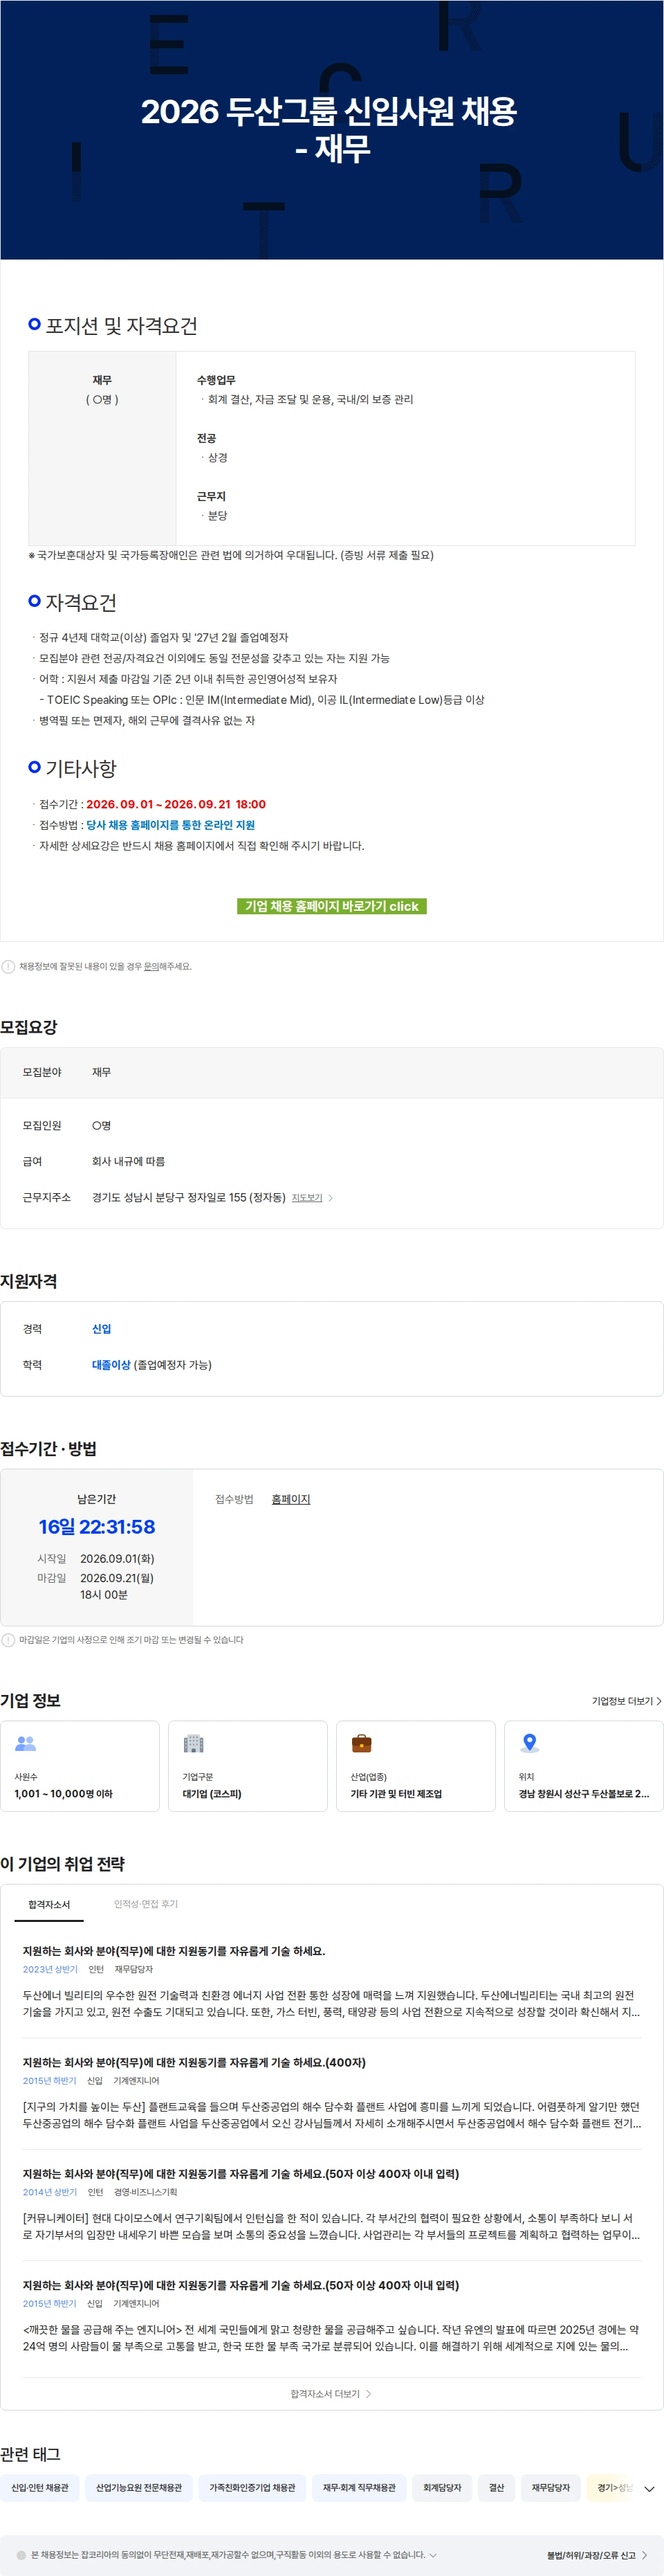Viewport: 664px width, 2576px height.
Task: Click the 신입 career level text
Action: pos(102,1329)
